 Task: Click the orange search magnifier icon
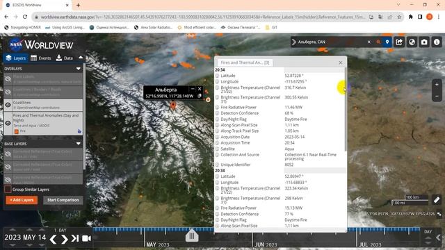click(x=378, y=42)
